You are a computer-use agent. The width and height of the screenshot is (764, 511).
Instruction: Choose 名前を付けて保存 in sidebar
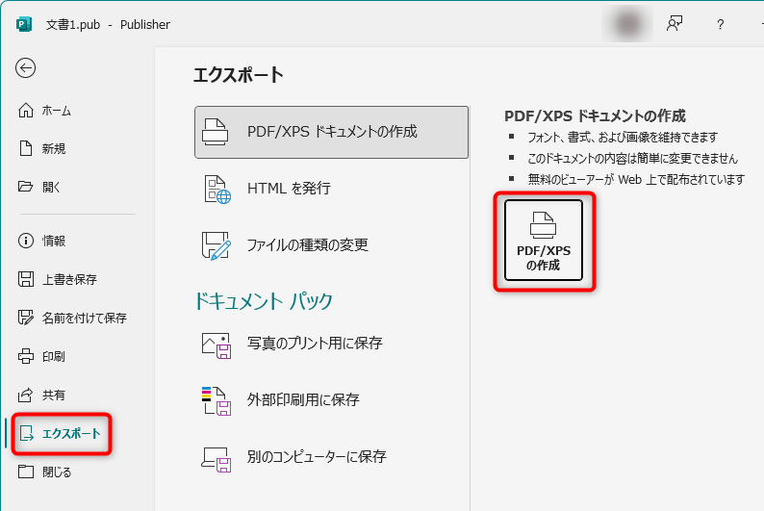tap(84, 318)
